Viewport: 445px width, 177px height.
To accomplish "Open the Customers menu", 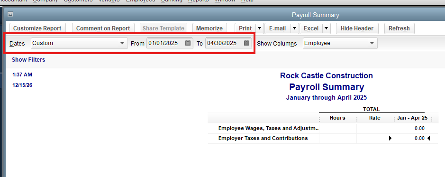I will (78, 1).
